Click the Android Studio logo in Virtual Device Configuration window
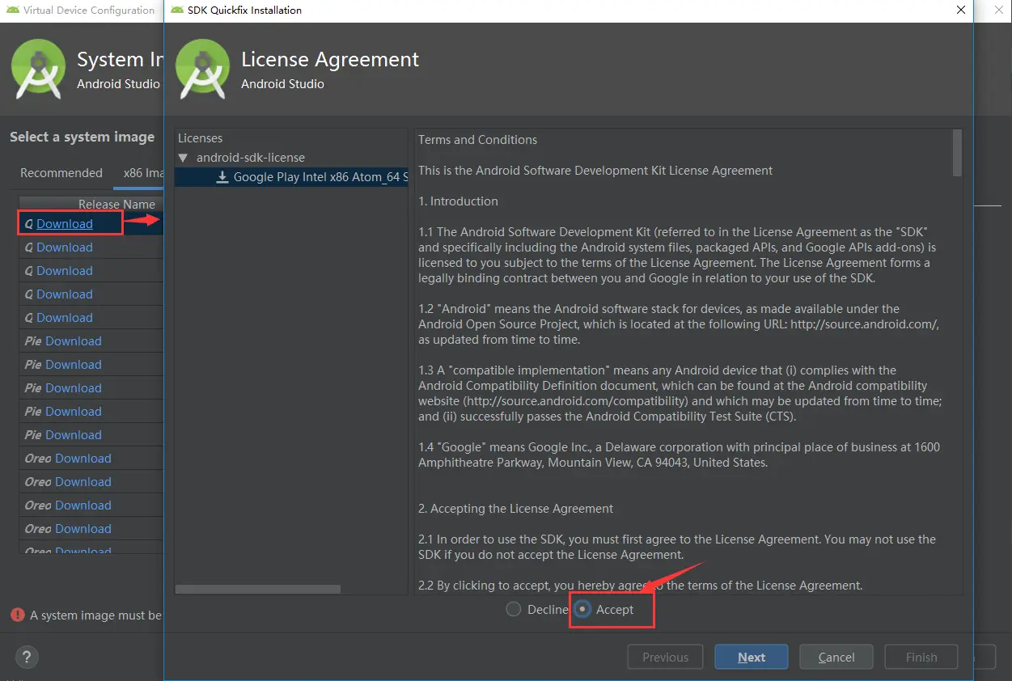 coord(37,69)
